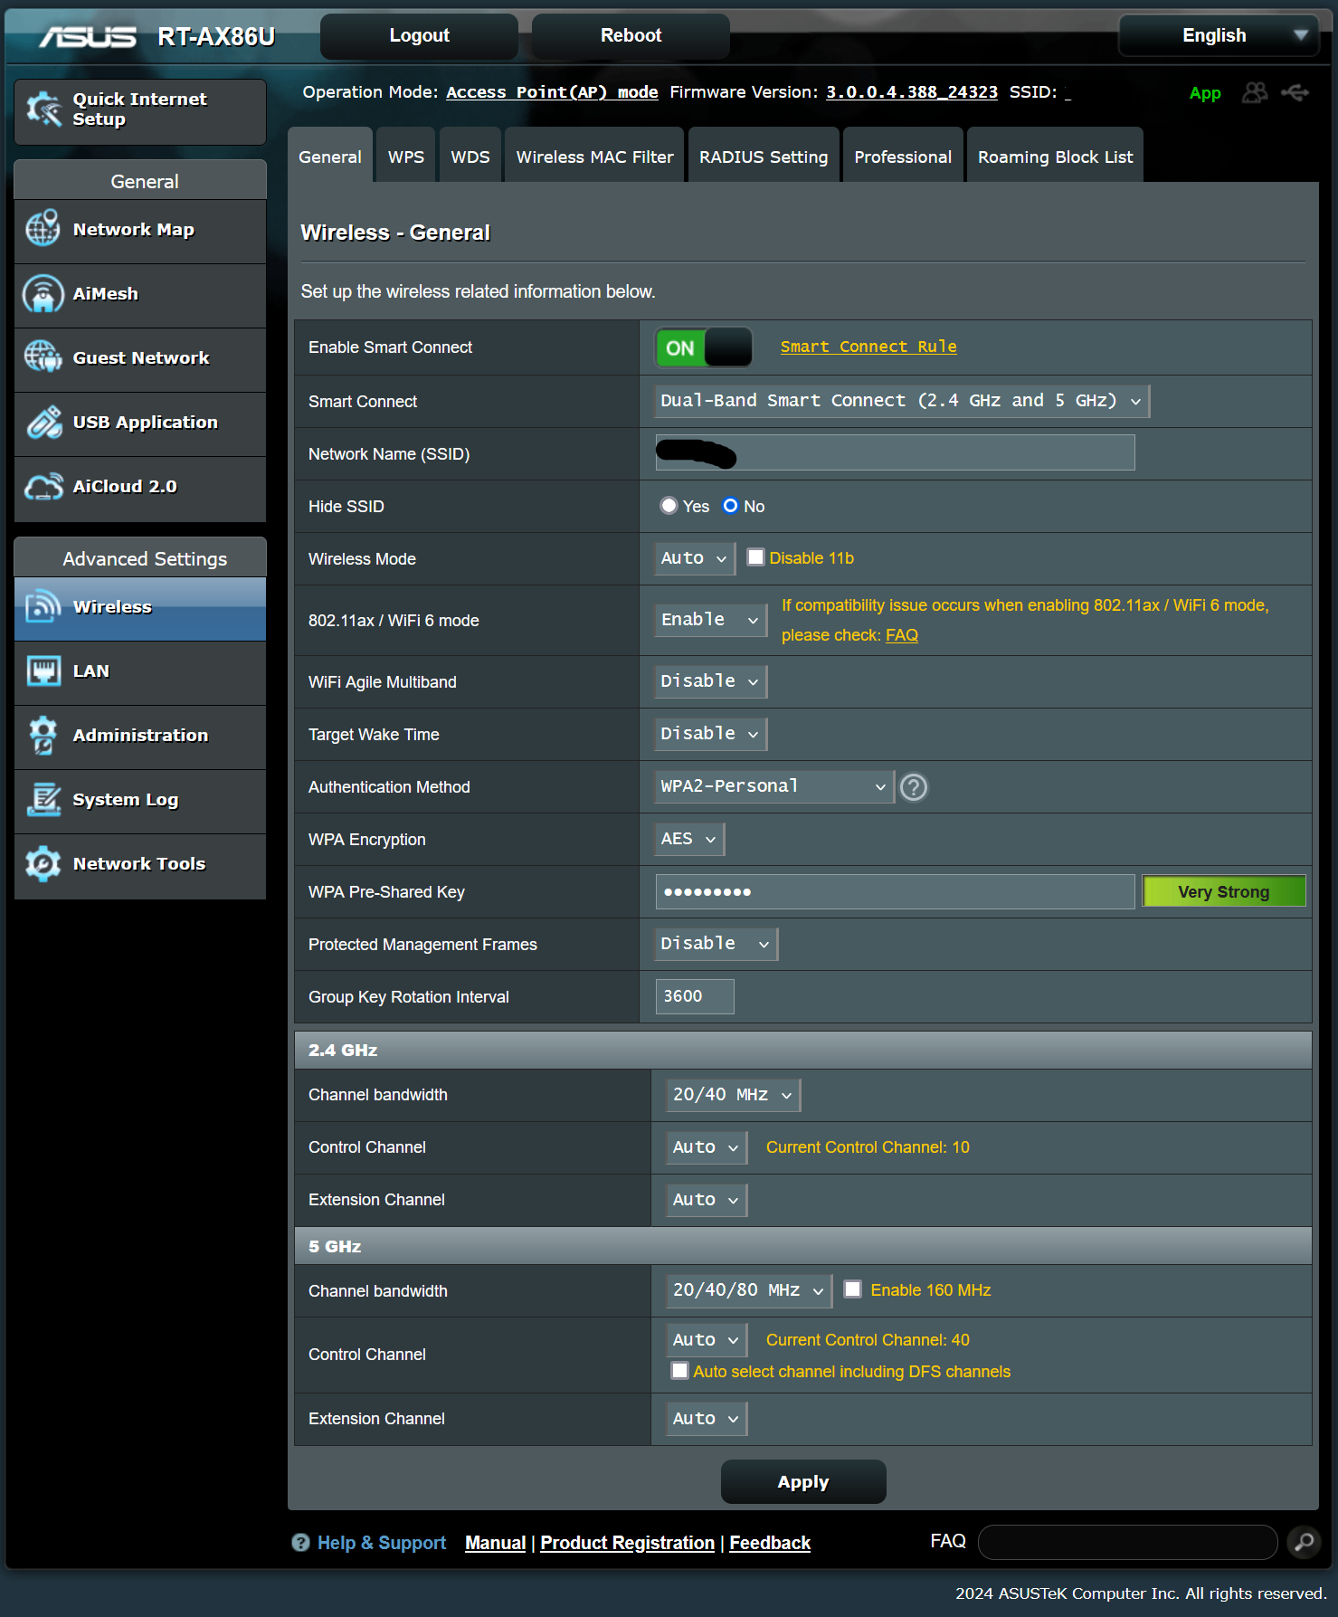1338x1617 pixels.
Task: Click the WPA Pre-Shared Key field
Action: [x=895, y=891]
